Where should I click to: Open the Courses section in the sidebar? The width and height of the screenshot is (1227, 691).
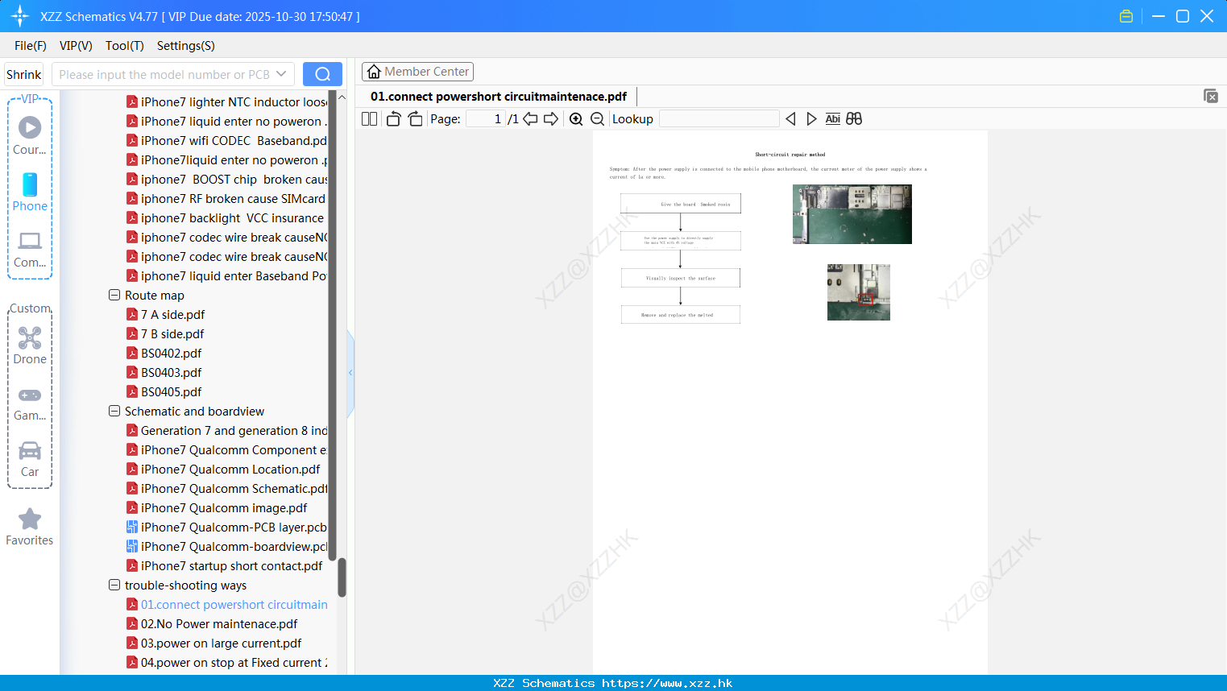(30, 135)
